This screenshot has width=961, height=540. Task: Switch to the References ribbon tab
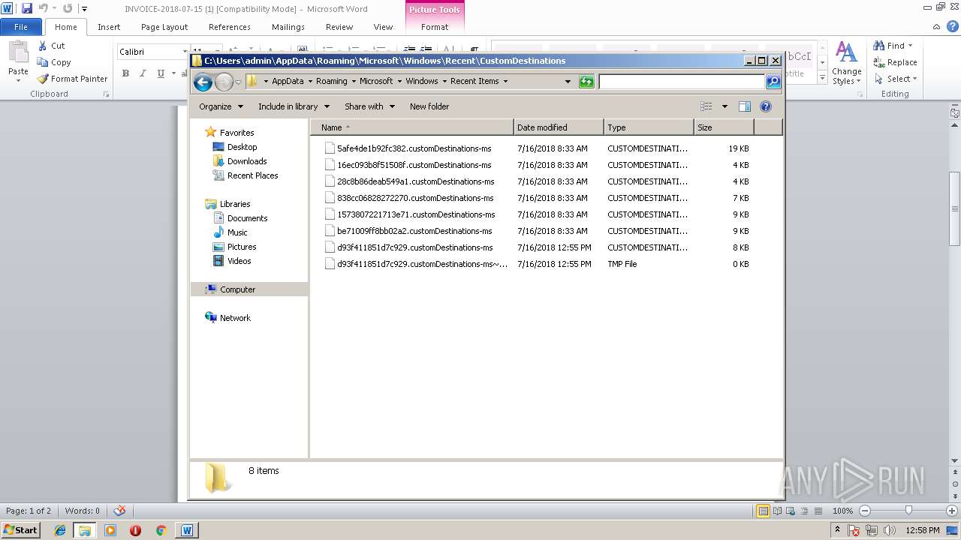[230, 27]
